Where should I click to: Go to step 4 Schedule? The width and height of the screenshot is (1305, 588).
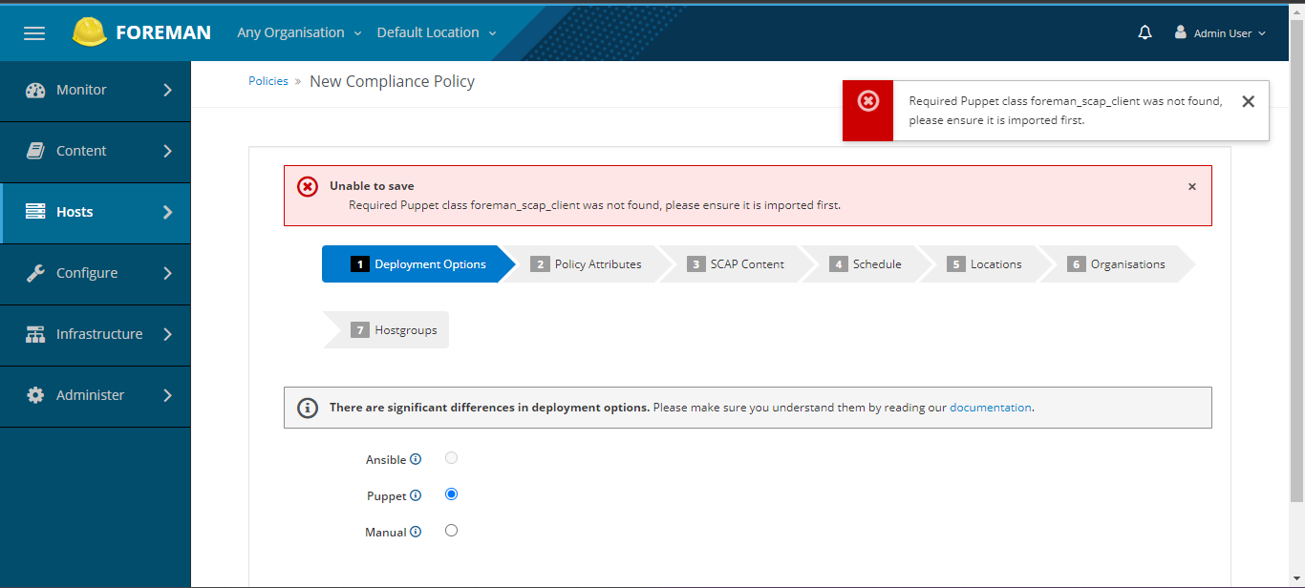[866, 264]
